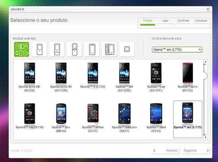Screen dimensions: 218x162
Task: Select Xperia acro HD (SO-03D) phone
Action: click(x=61, y=77)
